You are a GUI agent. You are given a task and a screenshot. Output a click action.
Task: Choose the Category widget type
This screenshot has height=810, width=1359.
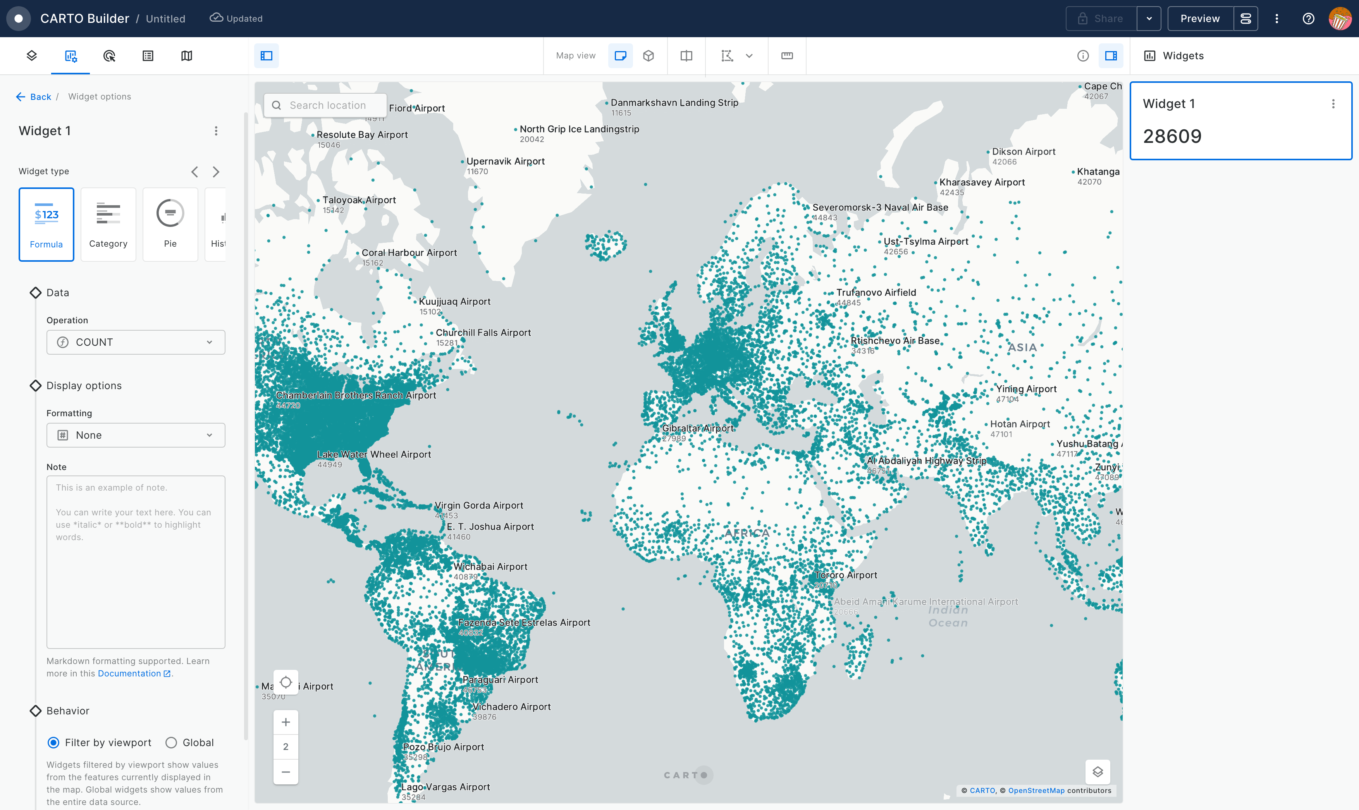108,224
